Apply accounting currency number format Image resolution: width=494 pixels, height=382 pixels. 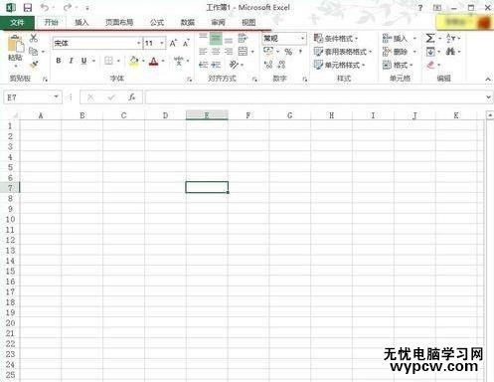[268, 51]
